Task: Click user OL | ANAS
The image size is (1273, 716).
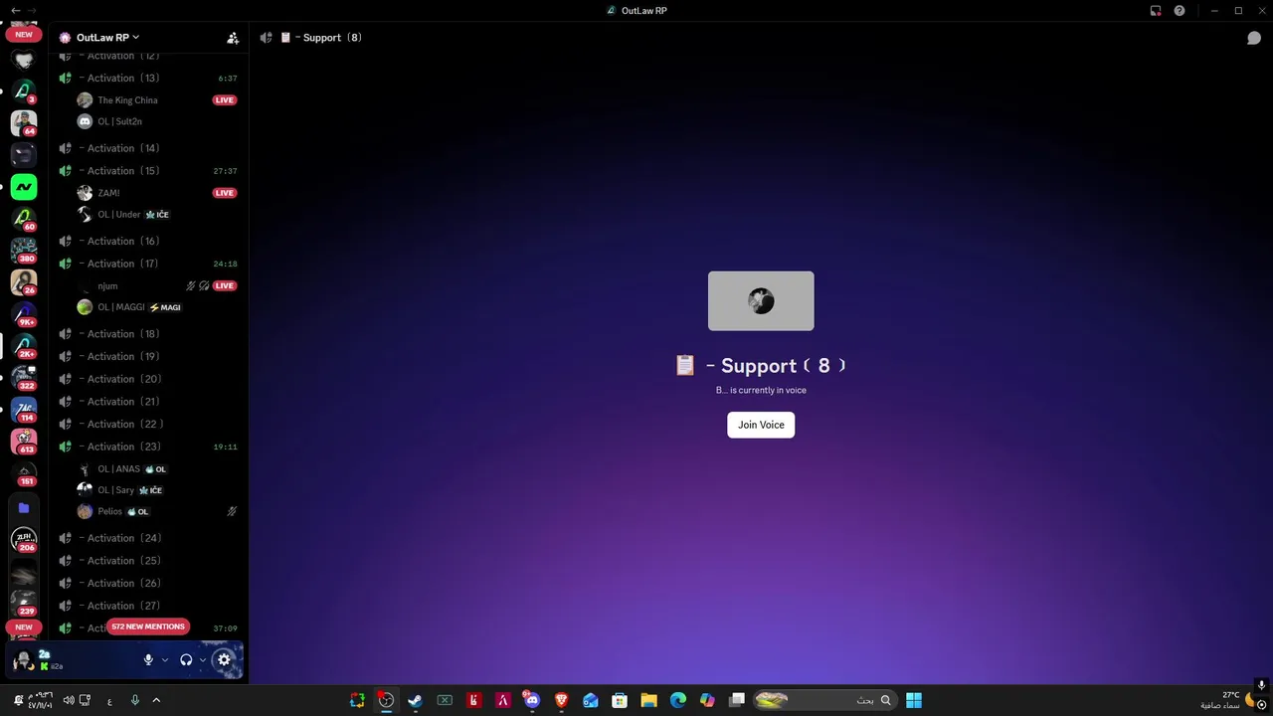Action: [x=157, y=468]
